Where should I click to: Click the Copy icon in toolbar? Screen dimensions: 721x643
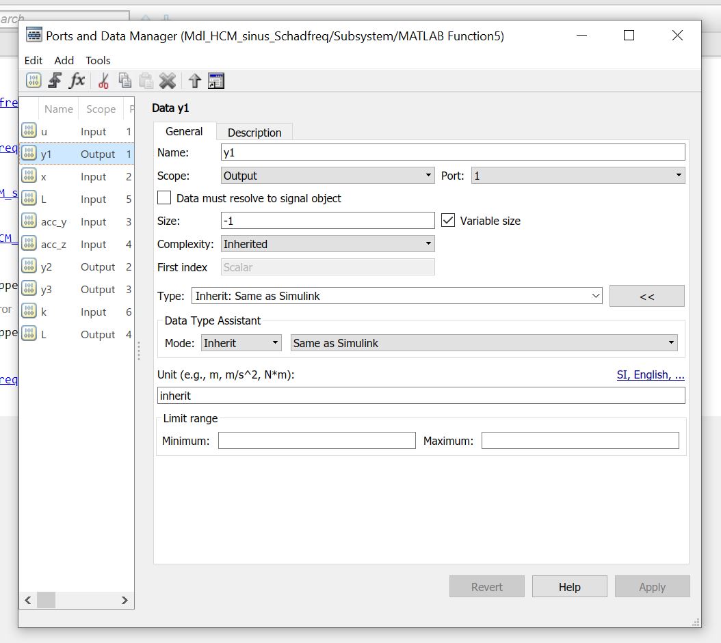[124, 81]
